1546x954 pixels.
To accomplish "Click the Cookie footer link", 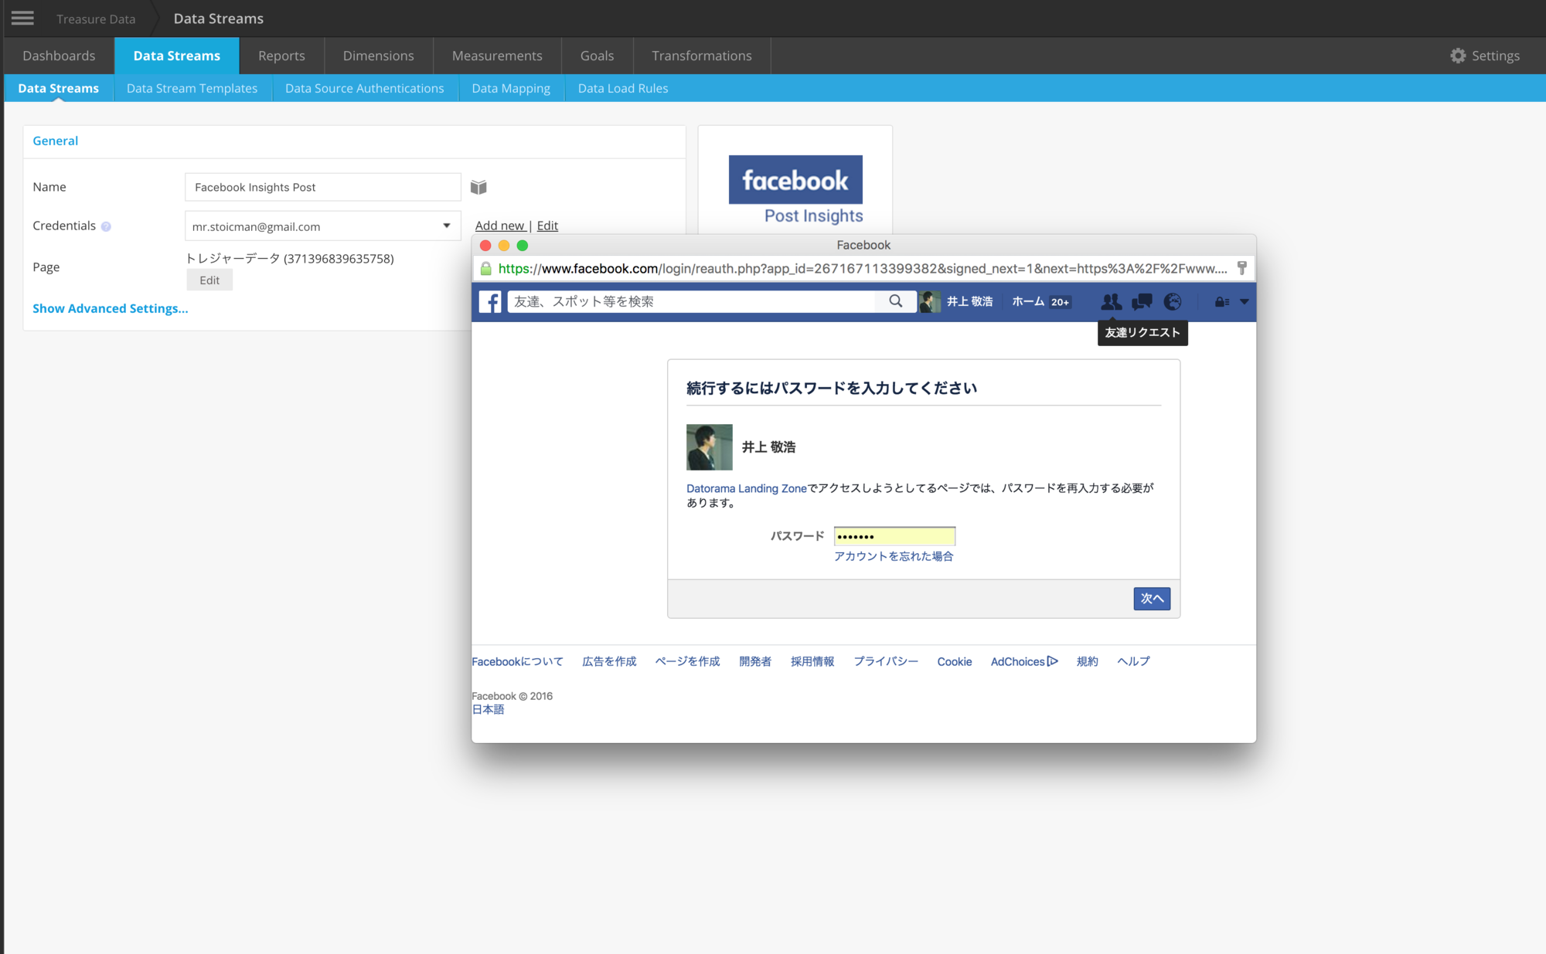I will point(955,662).
